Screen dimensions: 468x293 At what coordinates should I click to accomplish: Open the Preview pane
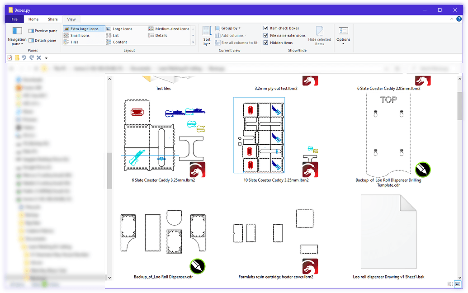click(43, 30)
